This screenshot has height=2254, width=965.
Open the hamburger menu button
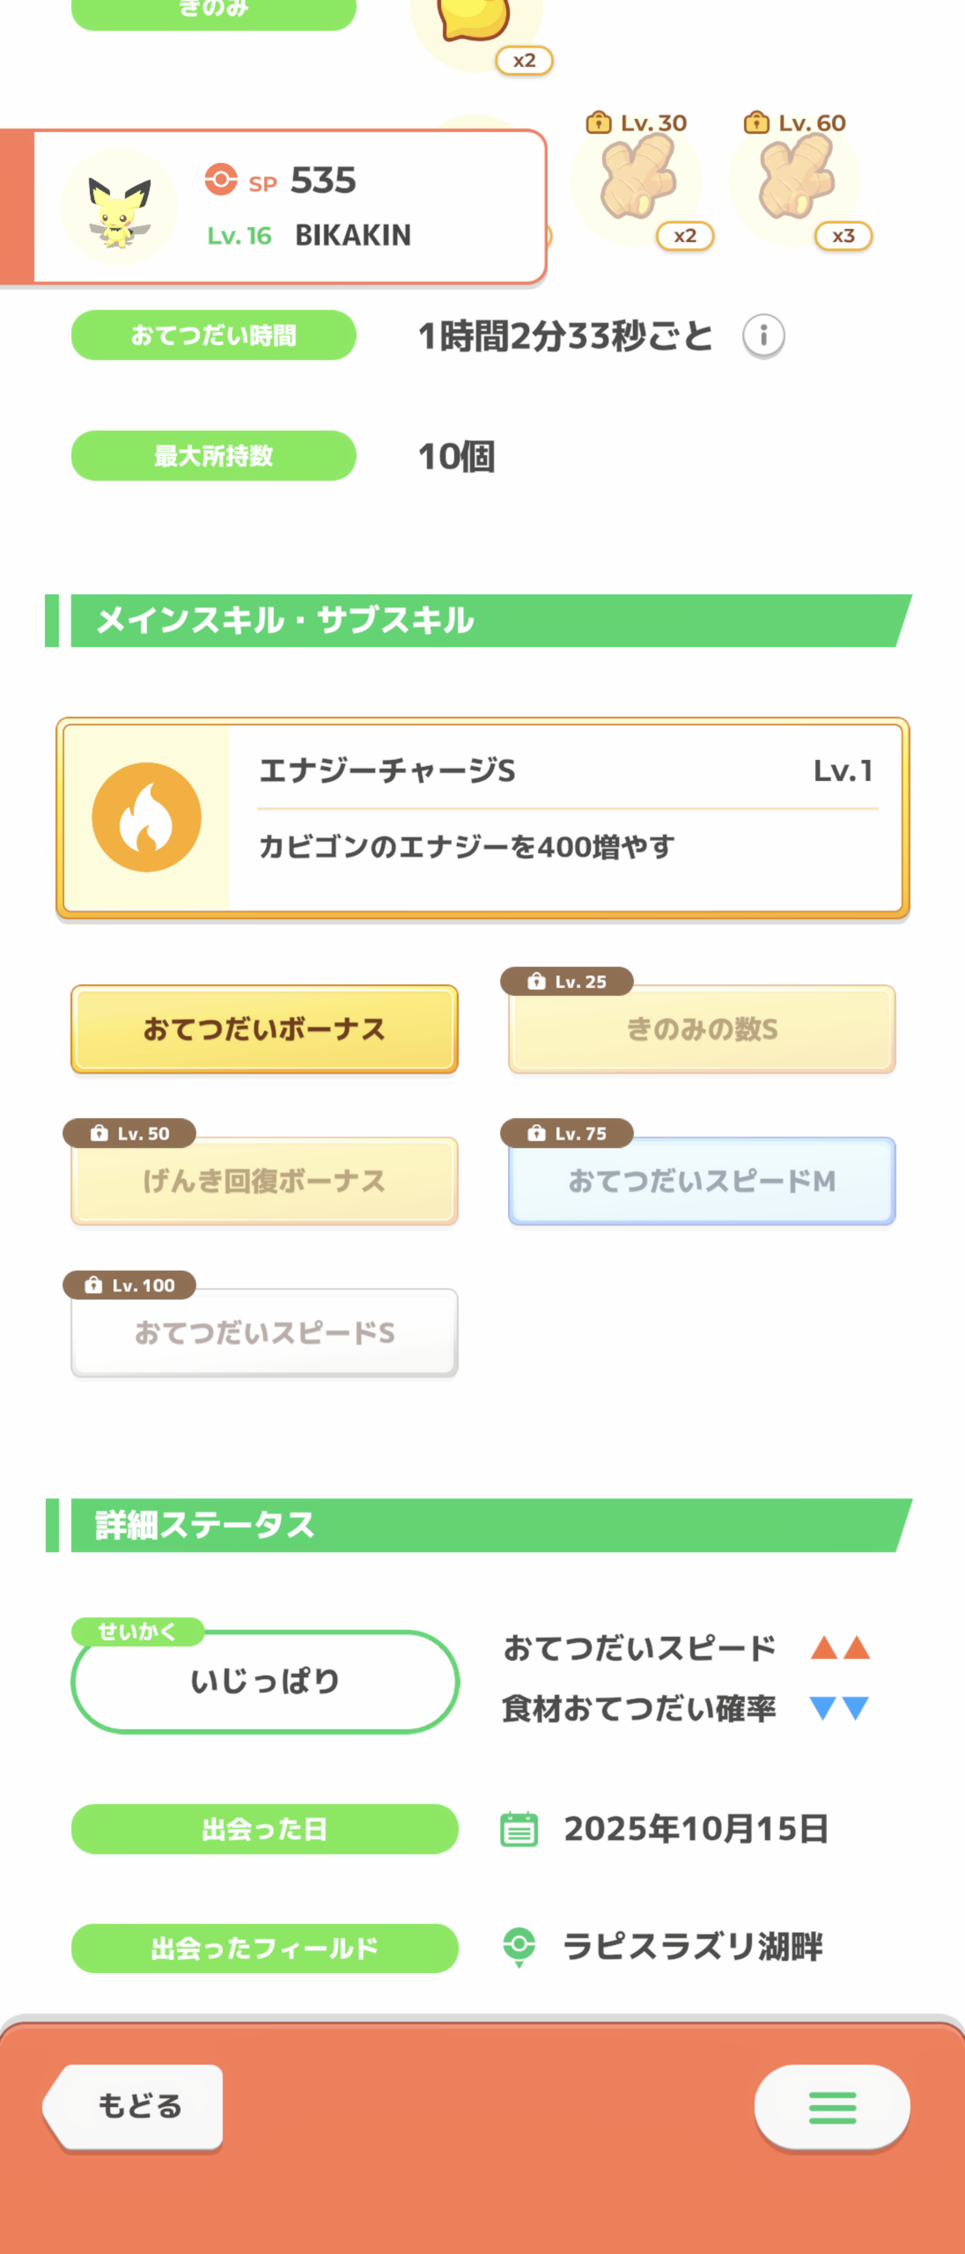pyautogui.click(x=831, y=2107)
